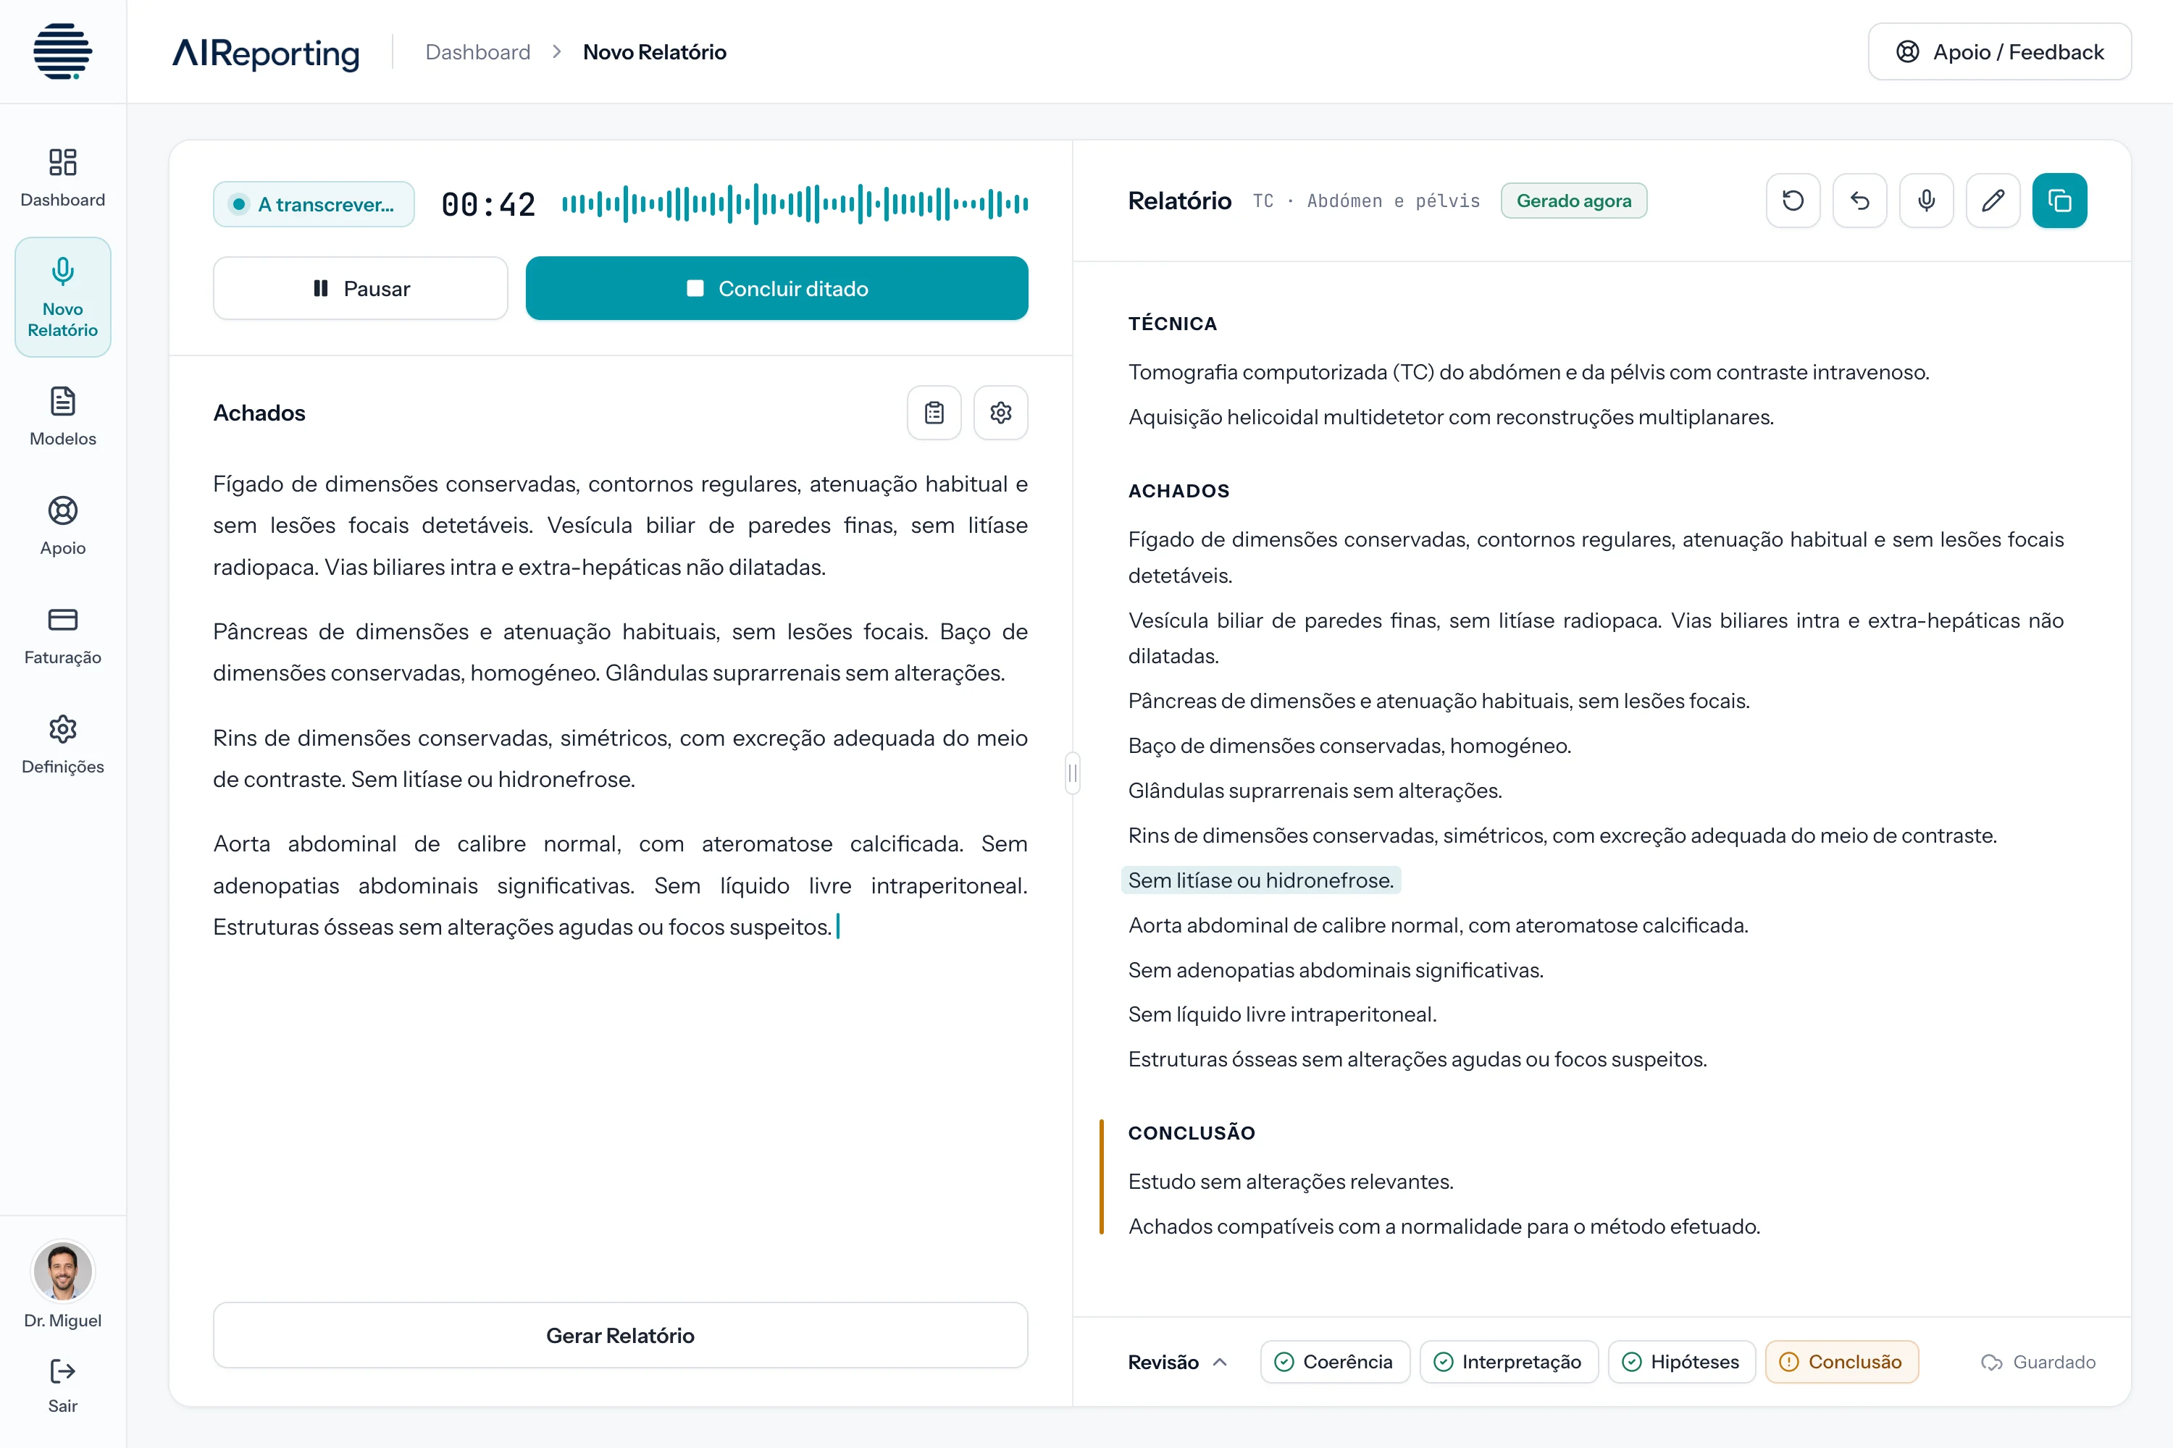Click the copy report icon button
The height and width of the screenshot is (1448, 2173).
(2059, 201)
